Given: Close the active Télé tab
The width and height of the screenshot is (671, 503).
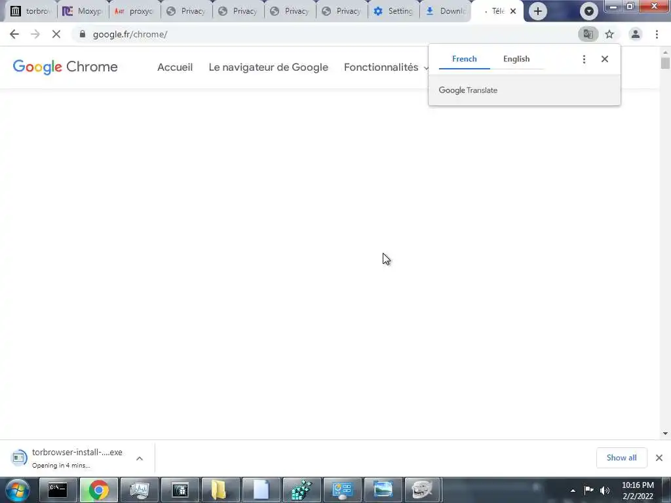Looking at the screenshot, I should [513, 11].
